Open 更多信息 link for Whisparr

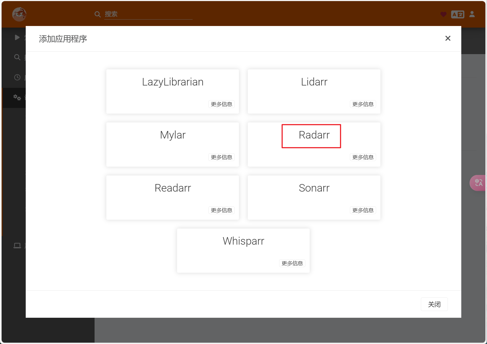tap(292, 263)
